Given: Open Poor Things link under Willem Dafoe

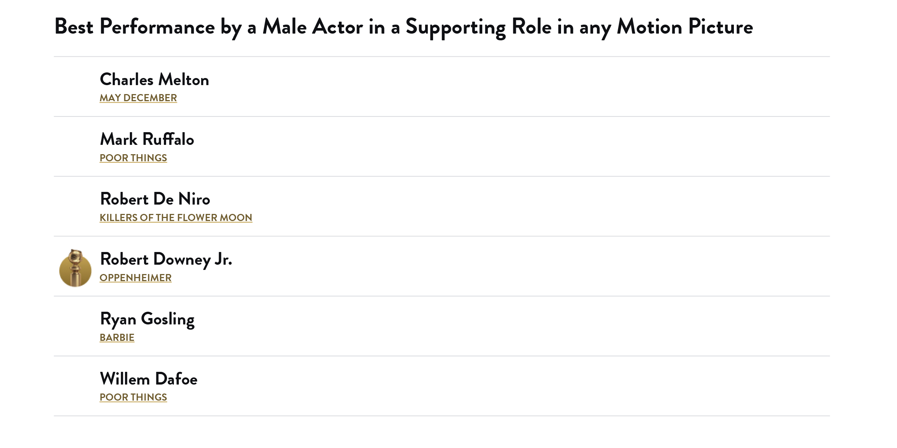Looking at the screenshot, I should [x=133, y=397].
